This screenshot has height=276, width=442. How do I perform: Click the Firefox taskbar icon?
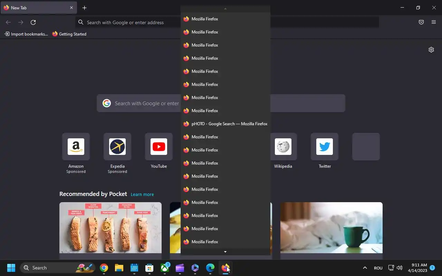[x=225, y=268]
